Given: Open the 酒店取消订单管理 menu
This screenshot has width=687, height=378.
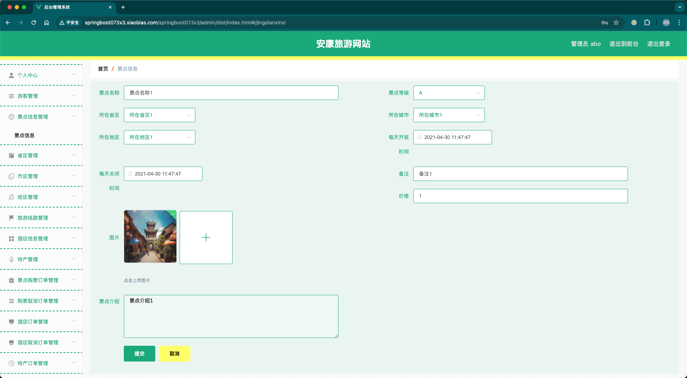Looking at the screenshot, I should (41, 343).
